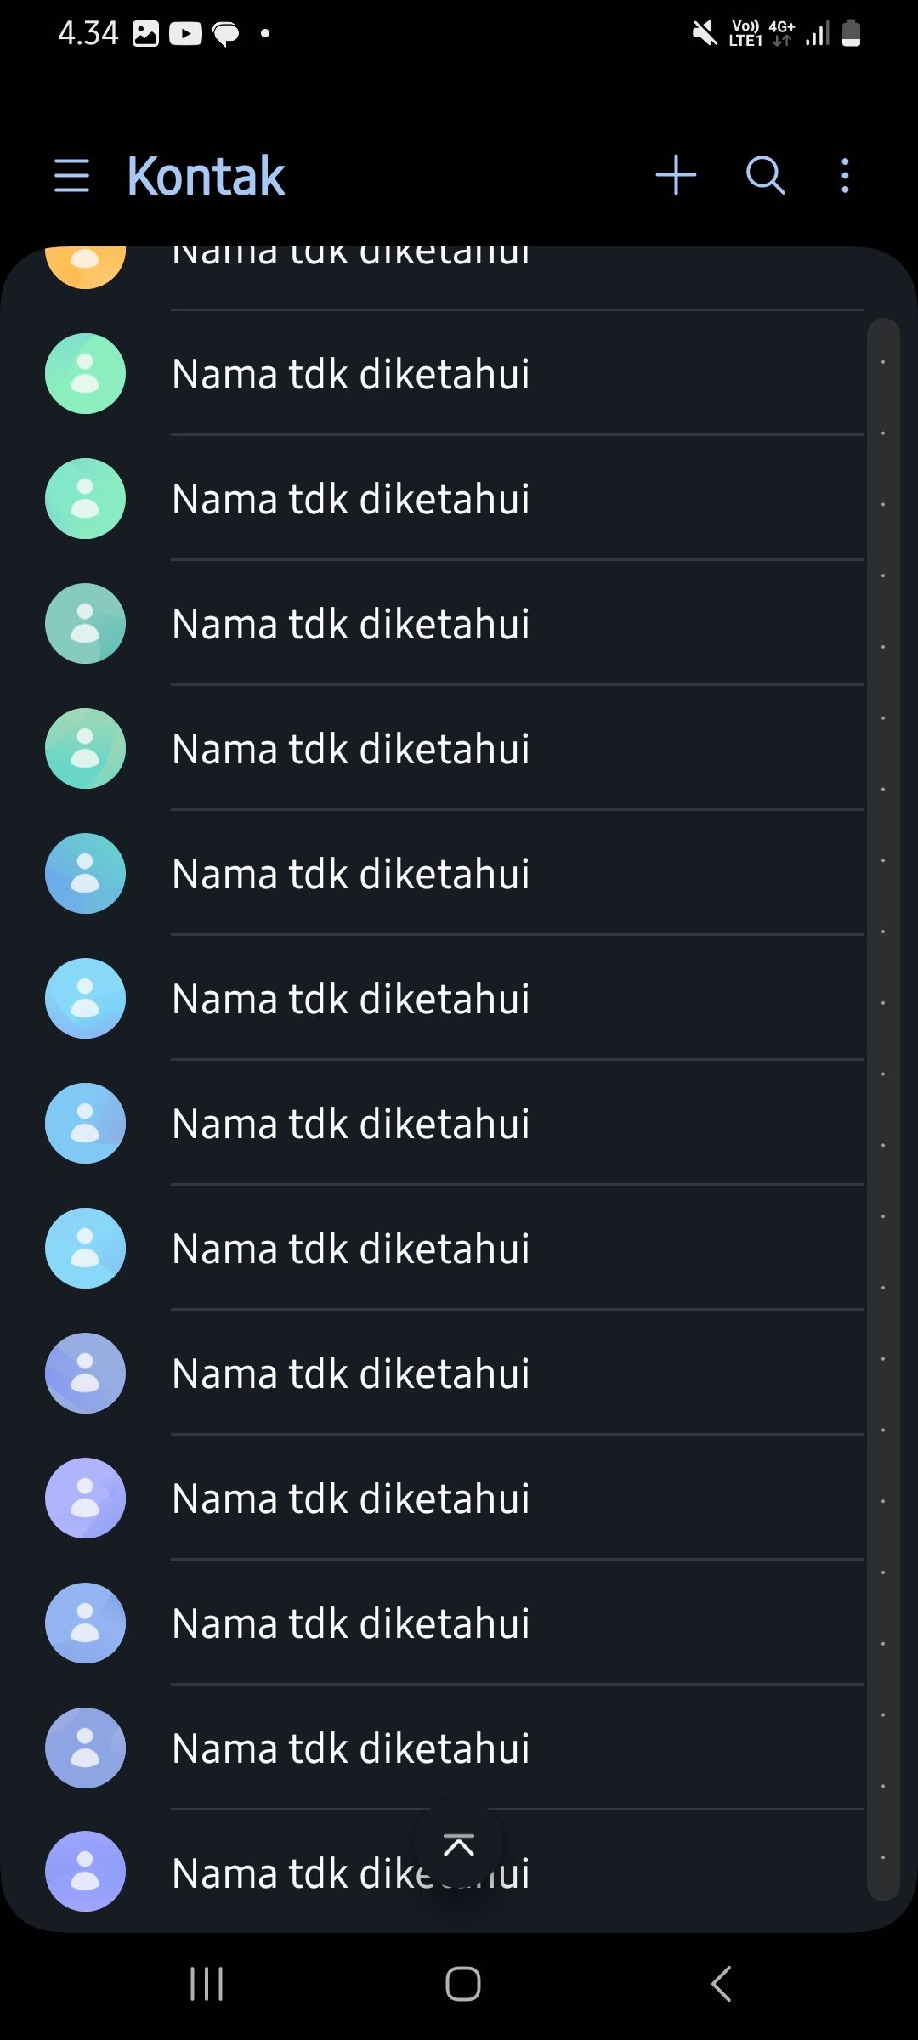Tap the muted sound status icon
Screen dimensions: 918x2040
[x=705, y=34]
